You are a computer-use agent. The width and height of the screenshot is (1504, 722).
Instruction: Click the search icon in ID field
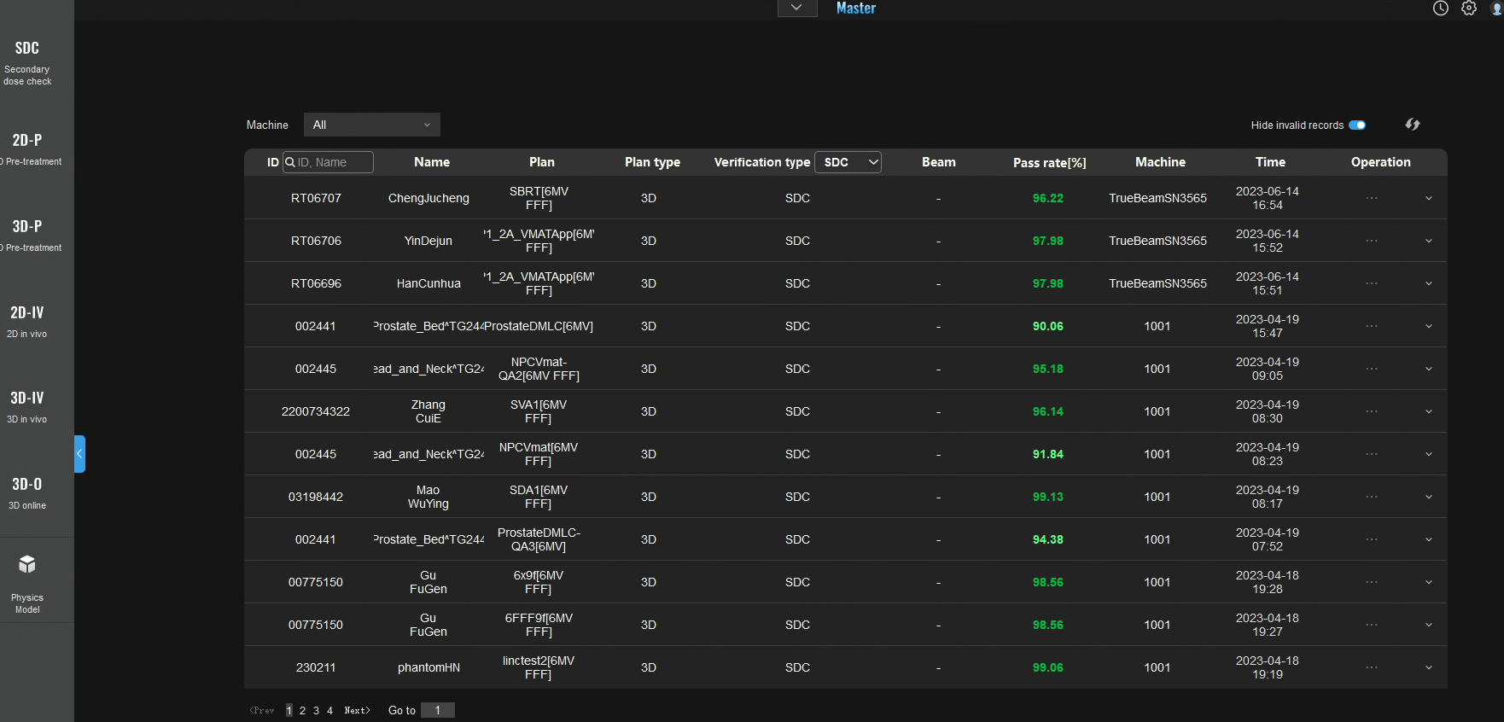tap(290, 162)
